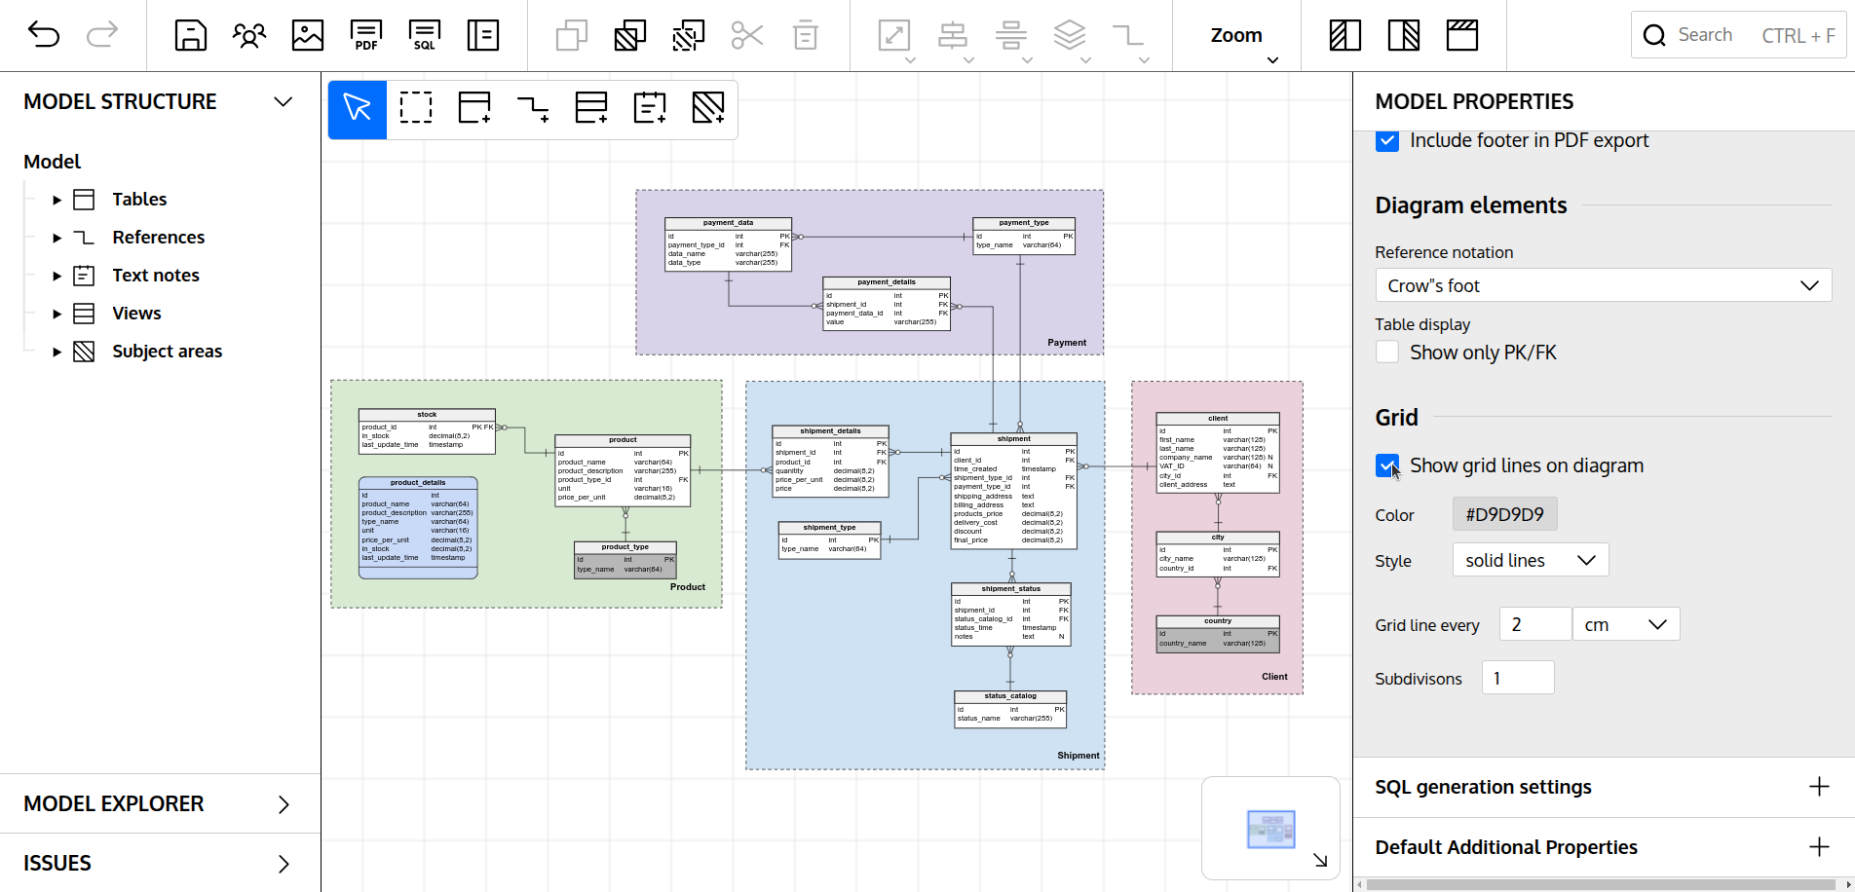Click the Subdivisons input field
Image resolution: width=1855 pixels, height=892 pixels.
coord(1518,678)
